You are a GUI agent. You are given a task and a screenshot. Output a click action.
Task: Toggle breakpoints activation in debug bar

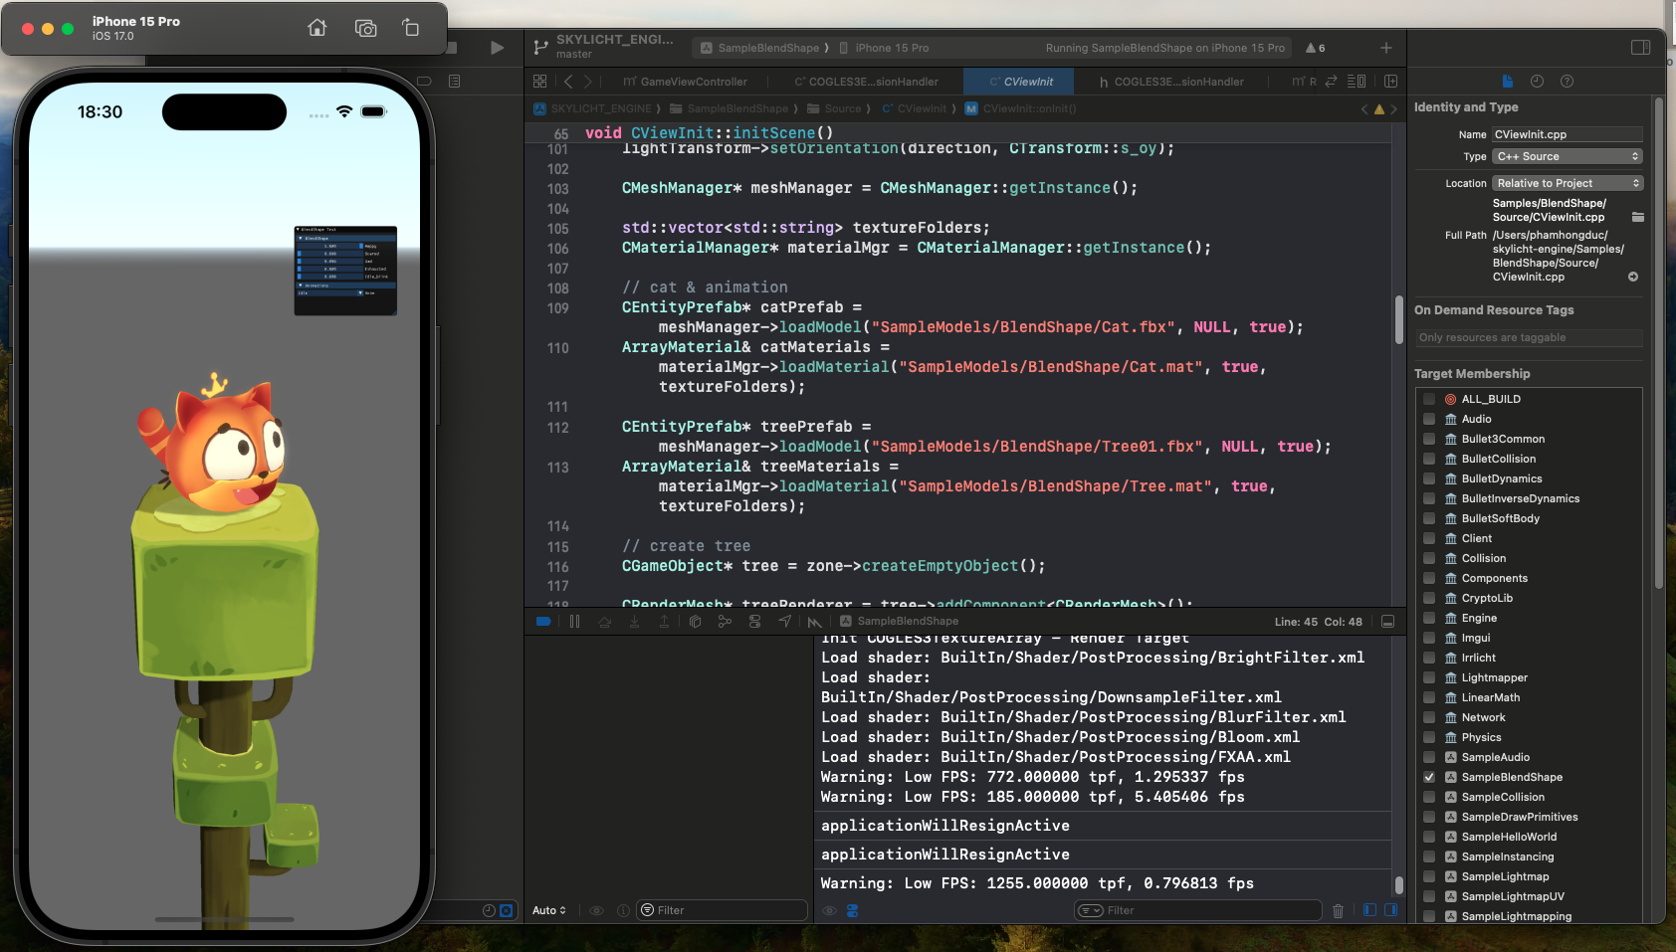[x=543, y=622]
